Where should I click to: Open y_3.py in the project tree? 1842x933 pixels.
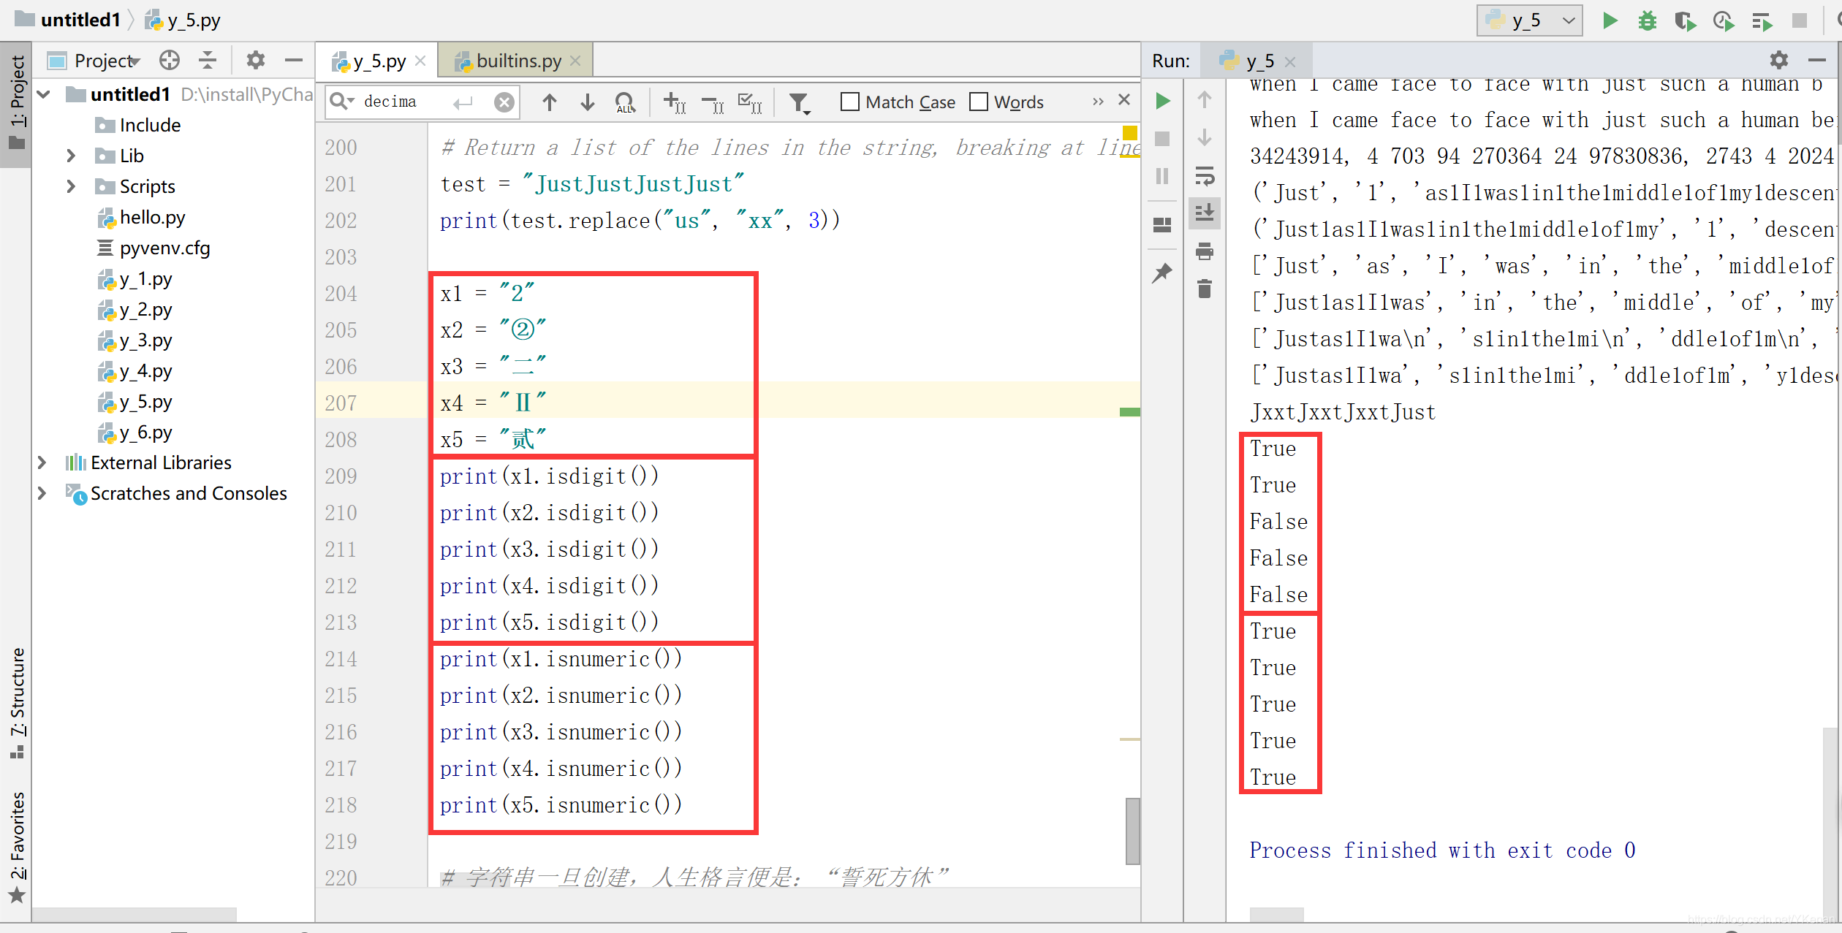[x=145, y=340]
